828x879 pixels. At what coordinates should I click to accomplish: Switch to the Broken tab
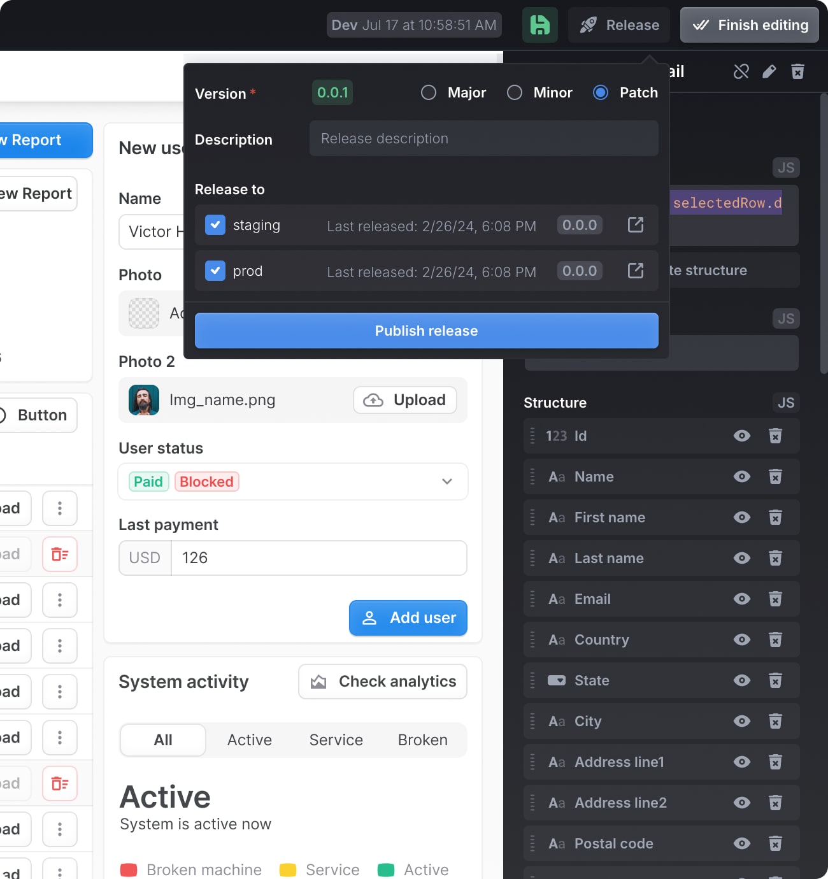pos(422,740)
